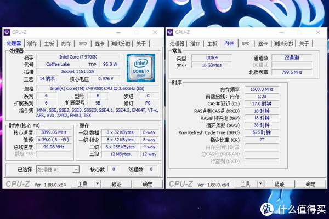Select 处理器 tab in left CPU-Z window
This screenshot has width=329, height=219.
14,43
